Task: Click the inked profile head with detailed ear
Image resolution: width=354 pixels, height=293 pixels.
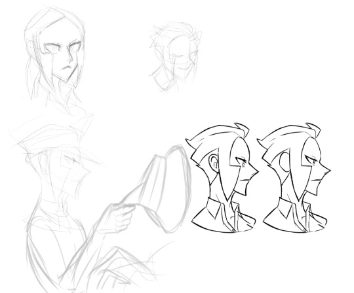Action: 222,178
